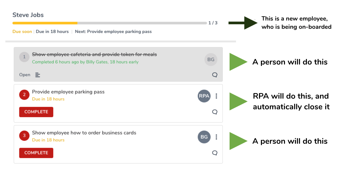Select the Steve Jobs employee name
Viewport: 341px width, 176px height.
pos(28,15)
